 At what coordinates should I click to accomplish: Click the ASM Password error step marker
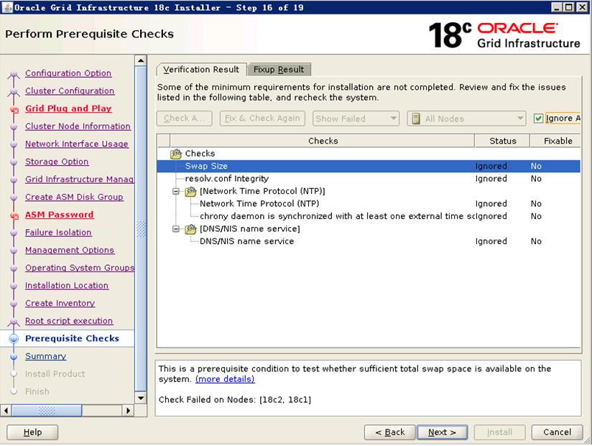point(14,216)
